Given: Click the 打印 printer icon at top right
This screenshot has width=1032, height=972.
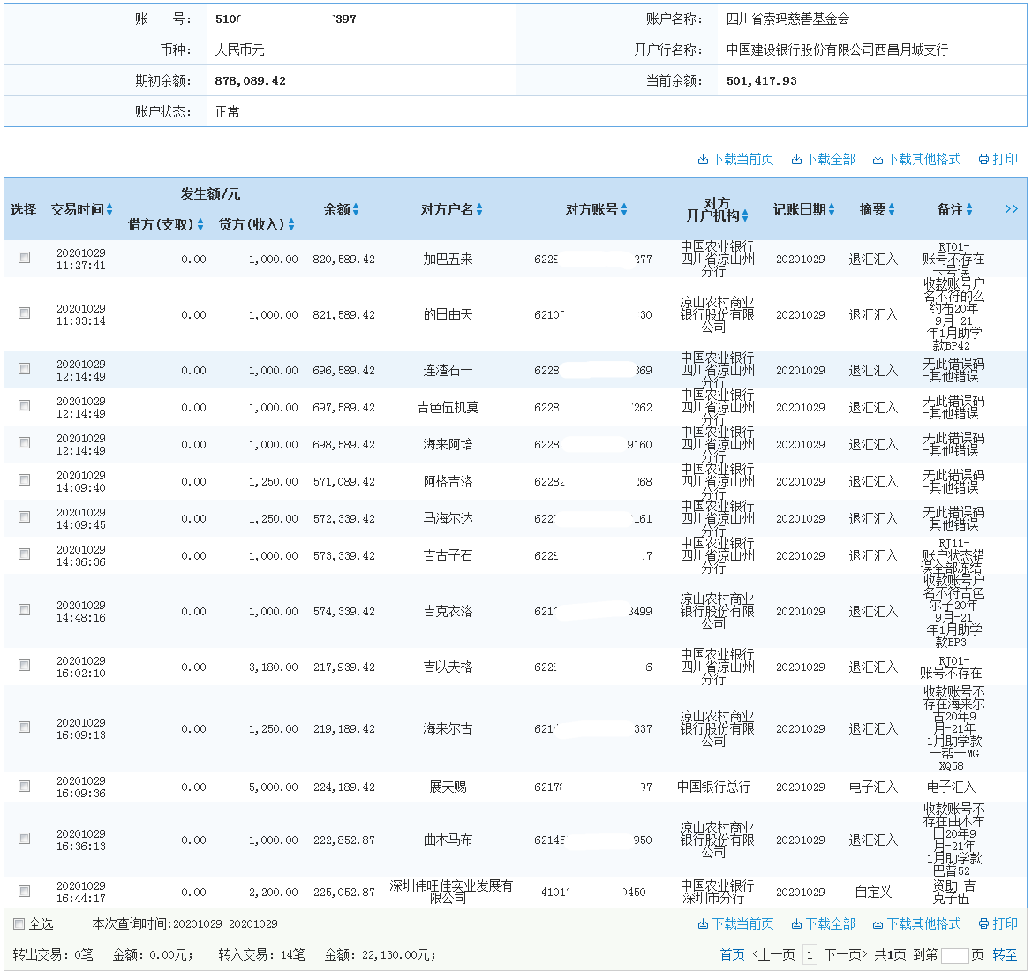Looking at the screenshot, I should 983,159.
